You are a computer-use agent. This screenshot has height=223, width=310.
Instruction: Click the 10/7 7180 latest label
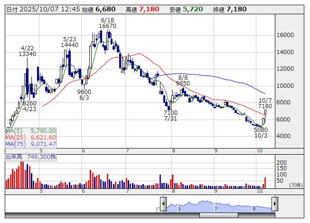coord(265,103)
